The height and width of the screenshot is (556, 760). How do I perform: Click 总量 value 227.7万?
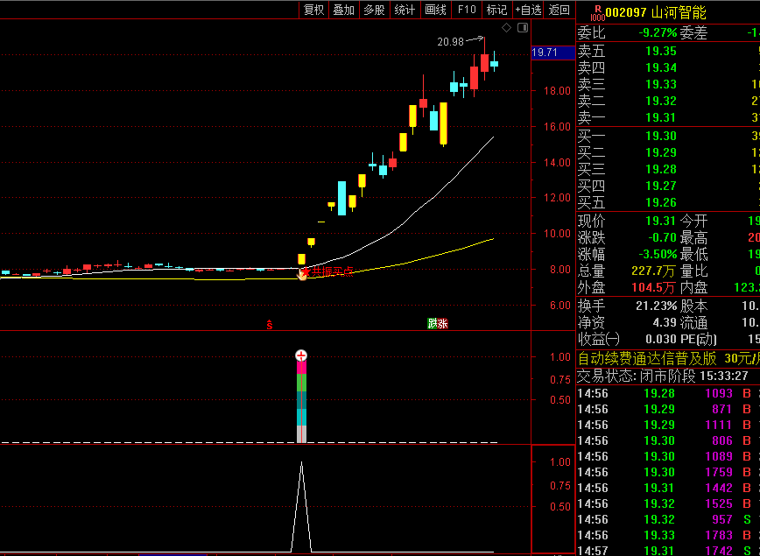coord(654,271)
